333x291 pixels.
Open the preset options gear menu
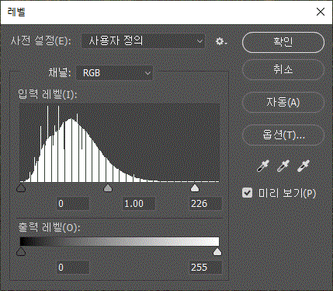(x=221, y=41)
